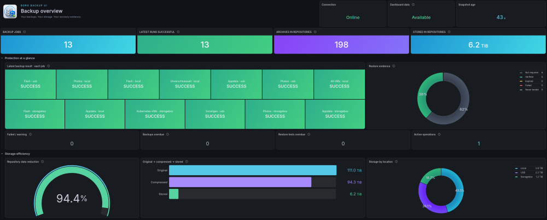
Task: Open Latest backup result panel title menu
Action: pyautogui.click(x=26, y=66)
